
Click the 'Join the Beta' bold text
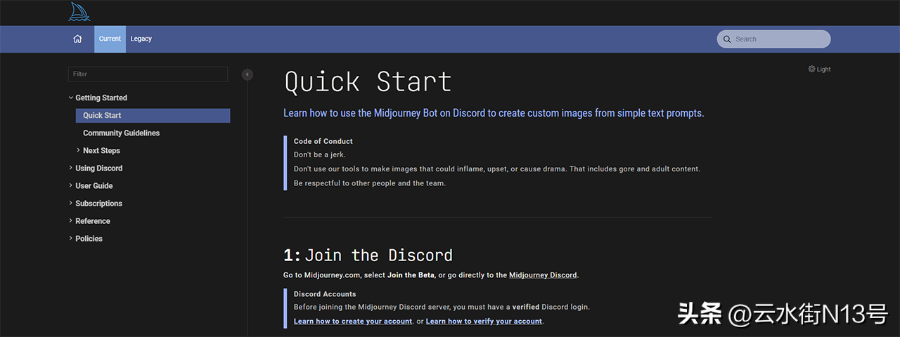411,275
